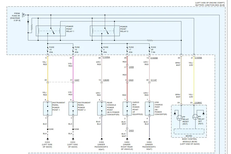
Task: Click the "(LEFT SIDE OF ENGINE COMPT)" text
Action: [x=210, y=3]
